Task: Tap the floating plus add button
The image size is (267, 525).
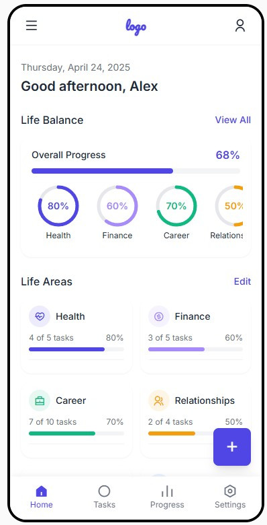Action: [x=232, y=447]
